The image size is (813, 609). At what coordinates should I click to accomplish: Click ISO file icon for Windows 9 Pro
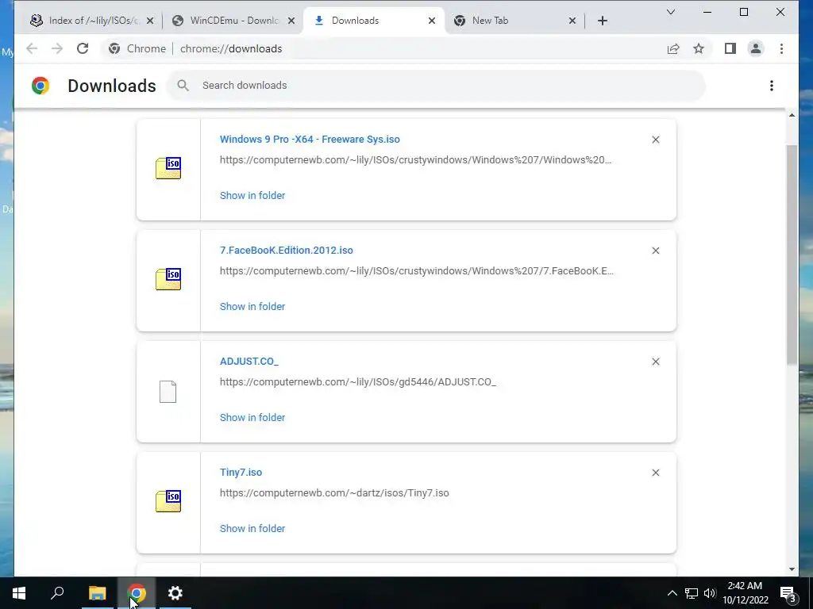[x=168, y=169]
